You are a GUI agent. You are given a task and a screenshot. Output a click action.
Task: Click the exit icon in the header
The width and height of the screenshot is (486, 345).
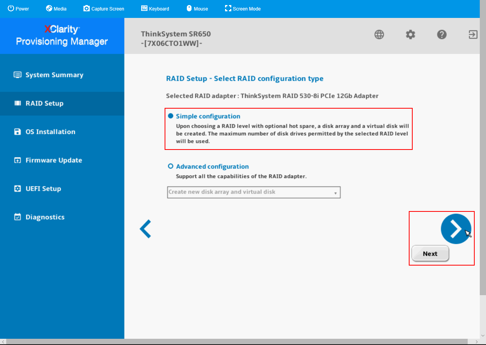click(473, 35)
